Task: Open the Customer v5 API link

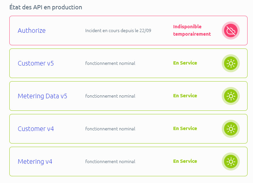Action: tap(36, 63)
